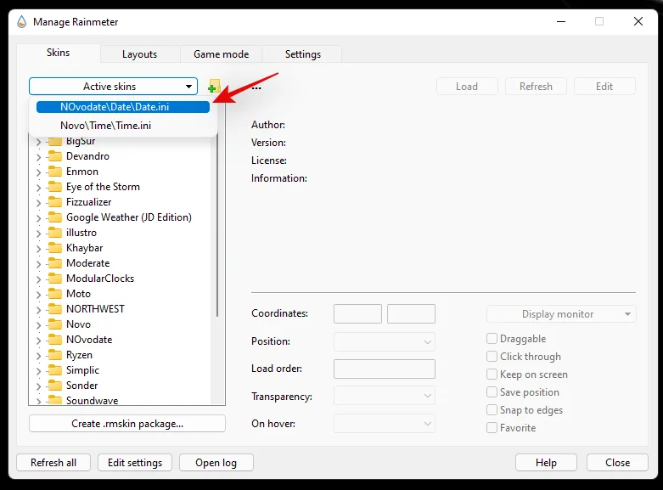Click the BigSur folder icon
Viewport: 663px width, 490px height.
[55, 141]
